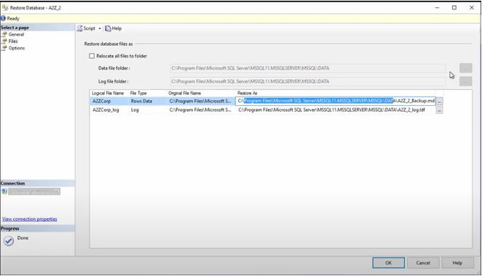
Task: Click the General page icon
Action: coord(4,34)
